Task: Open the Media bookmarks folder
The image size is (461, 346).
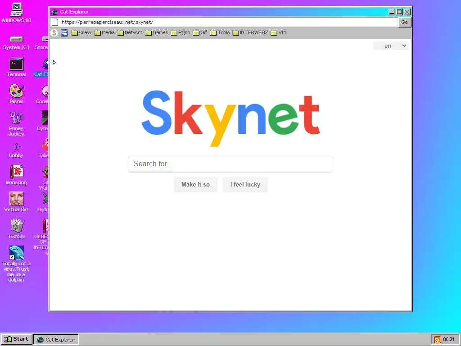Action: (104, 32)
